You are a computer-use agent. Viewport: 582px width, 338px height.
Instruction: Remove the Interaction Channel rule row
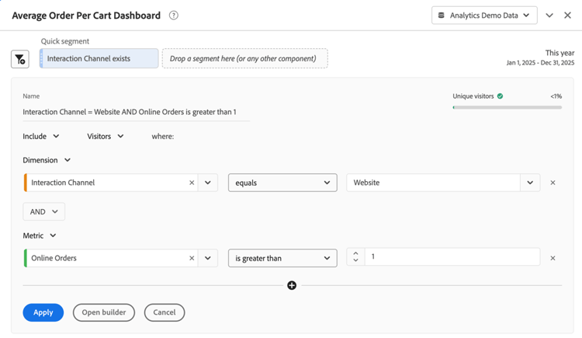tap(553, 183)
